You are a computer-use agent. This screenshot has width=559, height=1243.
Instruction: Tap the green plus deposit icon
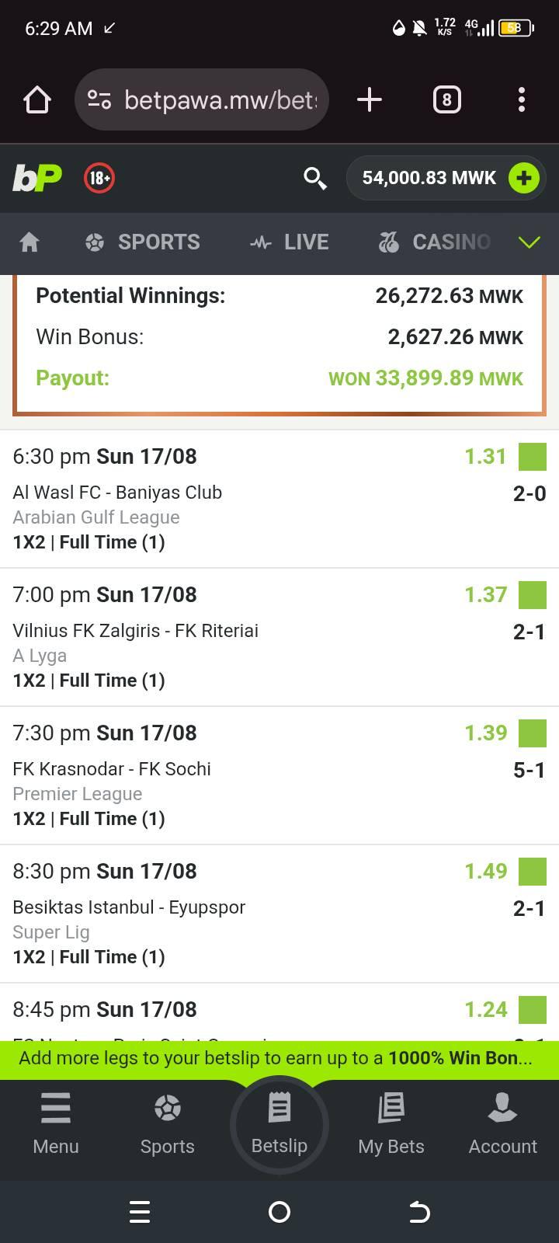point(523,178)
